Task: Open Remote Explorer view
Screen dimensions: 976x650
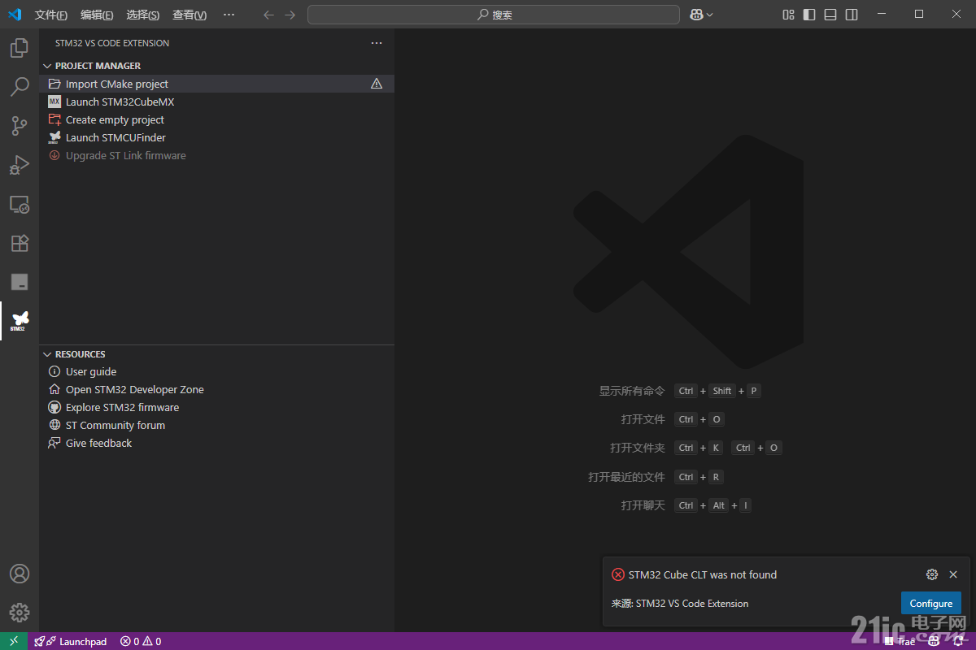Action: click(x=20, y=204)
